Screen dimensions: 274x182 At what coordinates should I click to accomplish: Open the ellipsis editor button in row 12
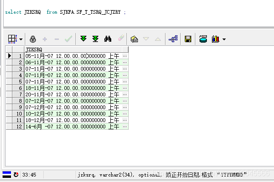point(125,127)
